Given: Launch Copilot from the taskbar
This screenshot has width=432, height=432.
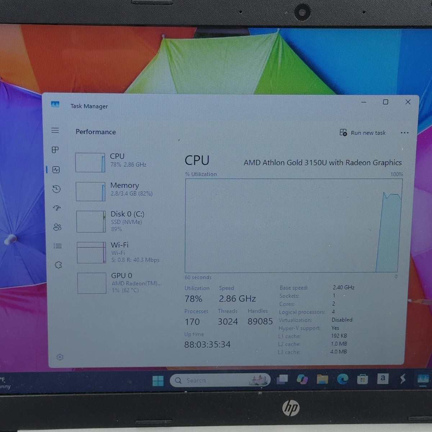Looking at the screenshot, I should point(302,379).
